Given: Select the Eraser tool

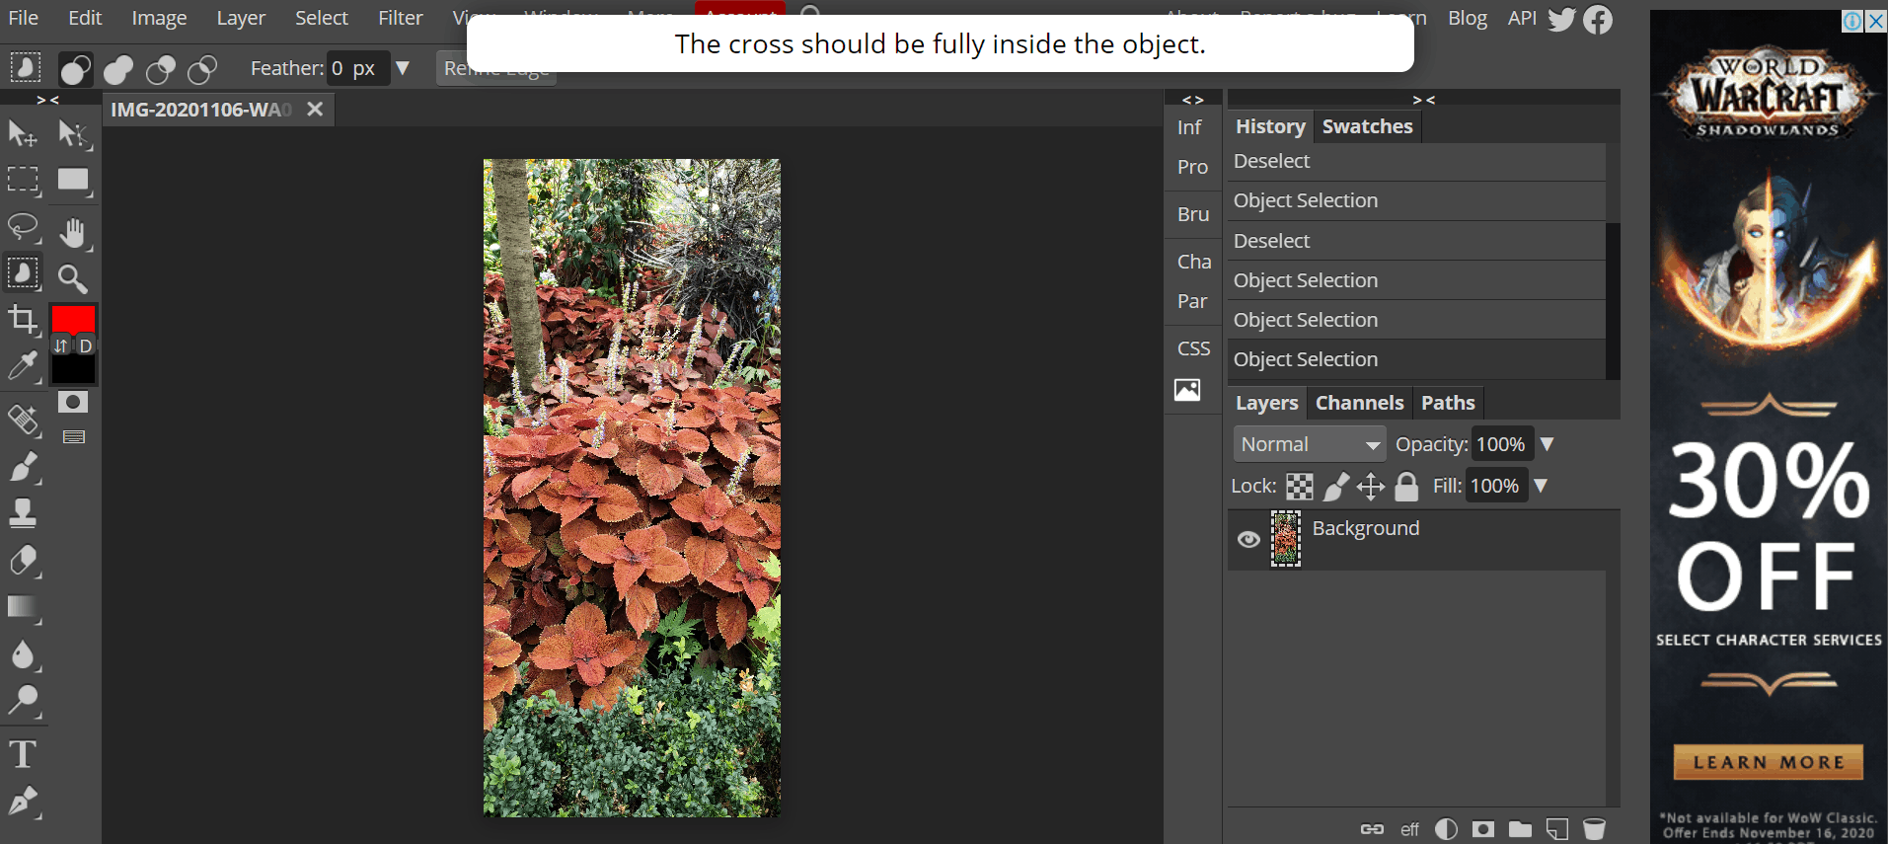Looking at the screenshot, I should coord(23,560).
